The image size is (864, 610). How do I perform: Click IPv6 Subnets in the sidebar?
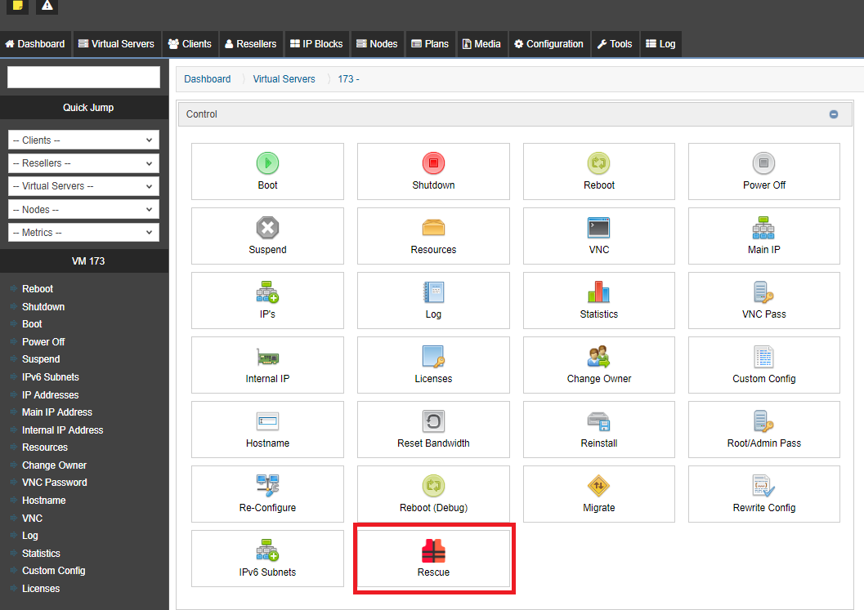pyautogui.click(x=51, y=377)
